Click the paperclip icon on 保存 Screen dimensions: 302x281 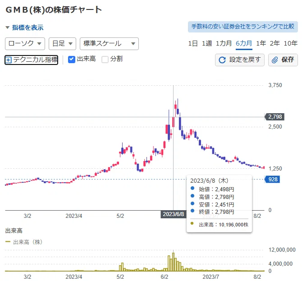275,60
